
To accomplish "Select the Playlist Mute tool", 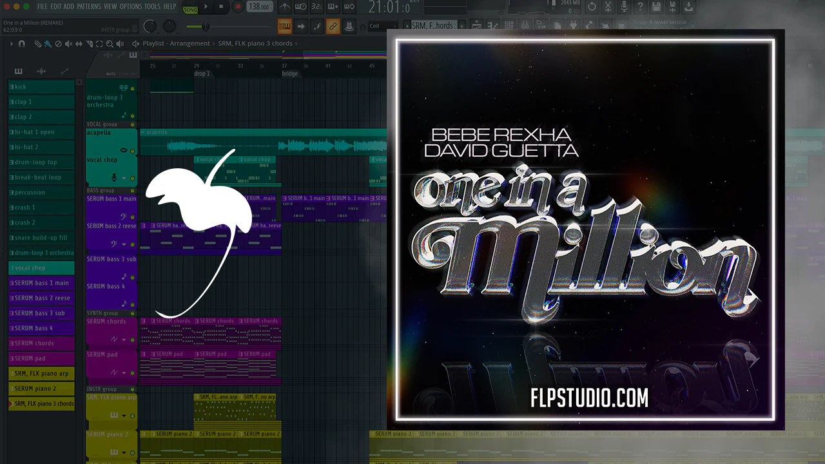I will click(x=68, y=44).
